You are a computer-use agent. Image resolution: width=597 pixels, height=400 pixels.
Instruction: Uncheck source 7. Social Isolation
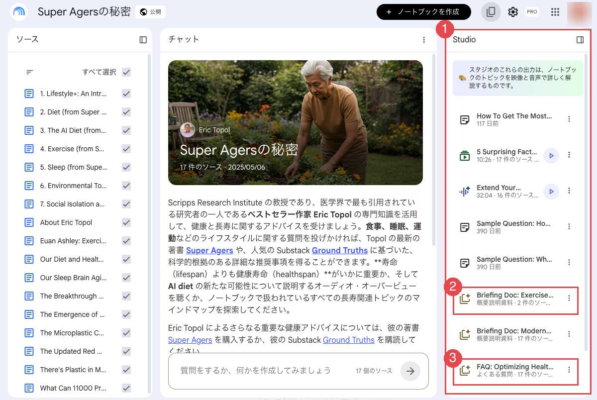(x=126, y=204)
